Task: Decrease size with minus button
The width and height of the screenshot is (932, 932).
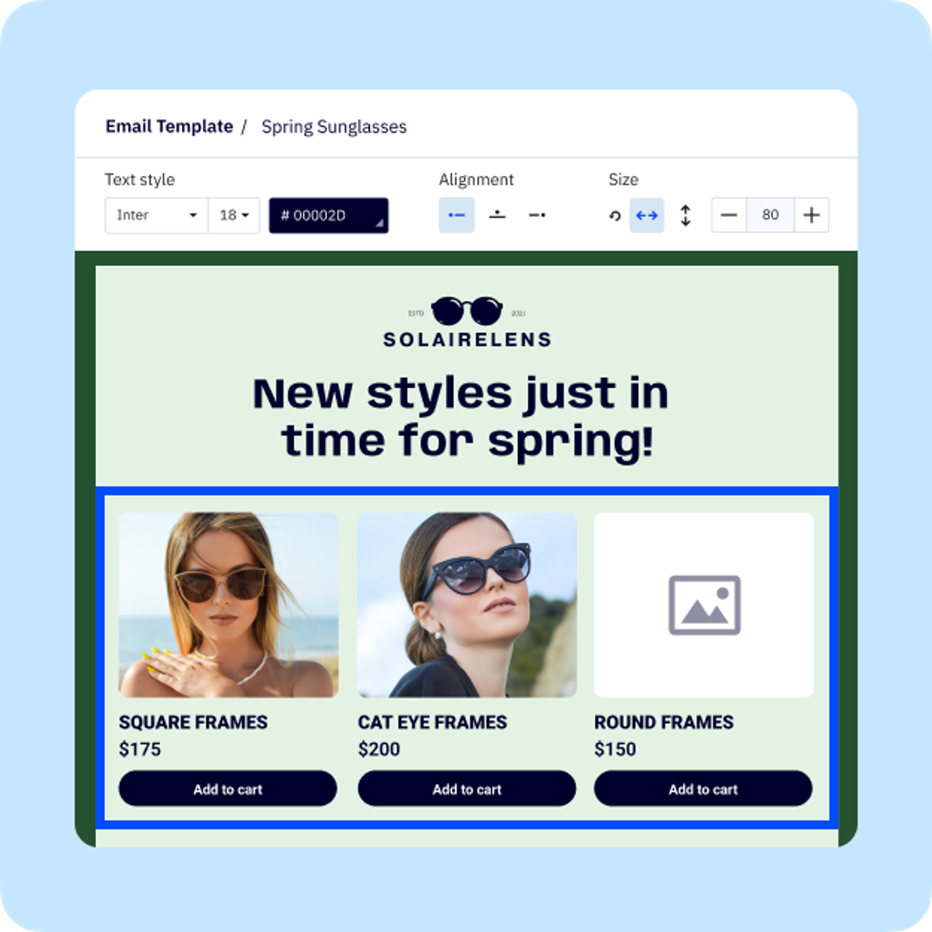Action: 729,215
